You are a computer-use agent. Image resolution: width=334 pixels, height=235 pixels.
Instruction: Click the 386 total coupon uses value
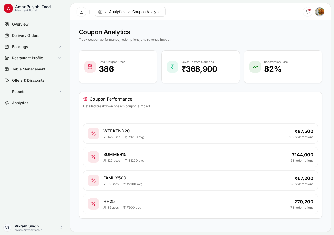coord(106,69)
